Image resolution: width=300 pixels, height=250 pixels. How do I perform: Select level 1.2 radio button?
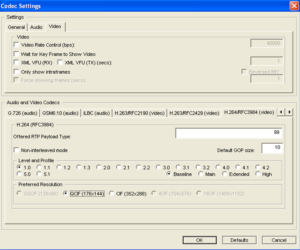click(59, 167)
